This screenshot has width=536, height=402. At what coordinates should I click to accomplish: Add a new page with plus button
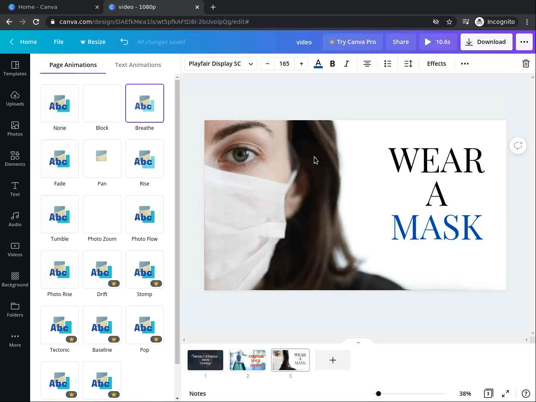pos(332,360)
